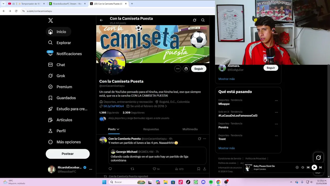330x186 pixels.
Task: Click the icon button left of Seguir
Action: pyautogui.click(x=186, y=69)
